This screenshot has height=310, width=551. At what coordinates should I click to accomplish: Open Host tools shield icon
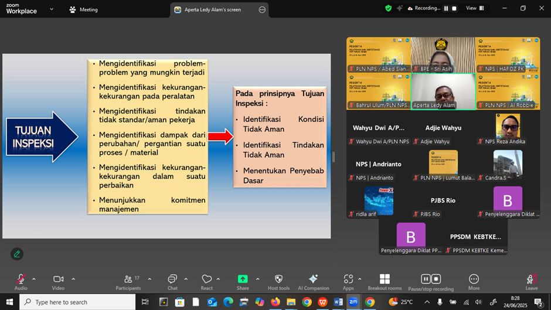coord(278,280)
